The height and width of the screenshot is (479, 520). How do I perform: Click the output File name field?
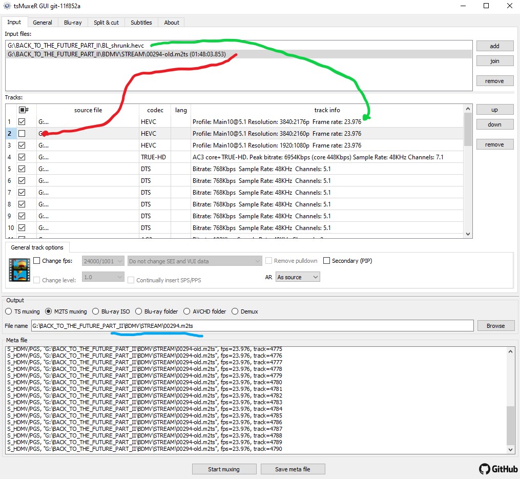(x=253, y=326)
